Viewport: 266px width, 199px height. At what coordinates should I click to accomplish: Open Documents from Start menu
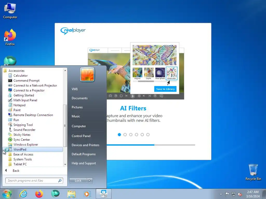(x=79, y=98)
